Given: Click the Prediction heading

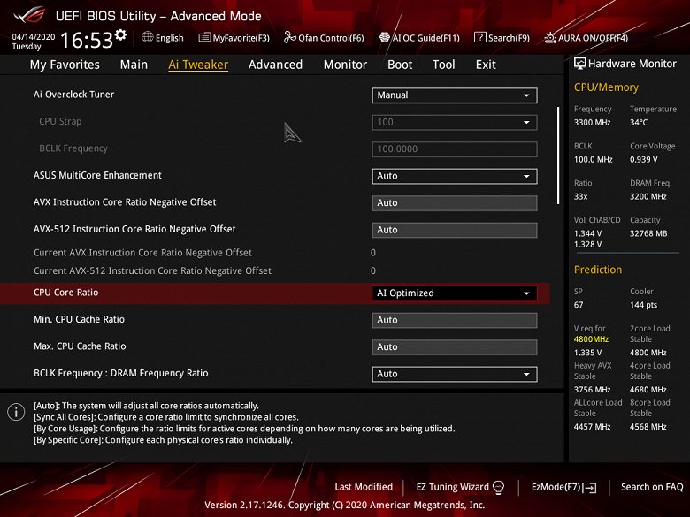Looking at the screenshot, I should pyautogui.click(x=598, y=270).
